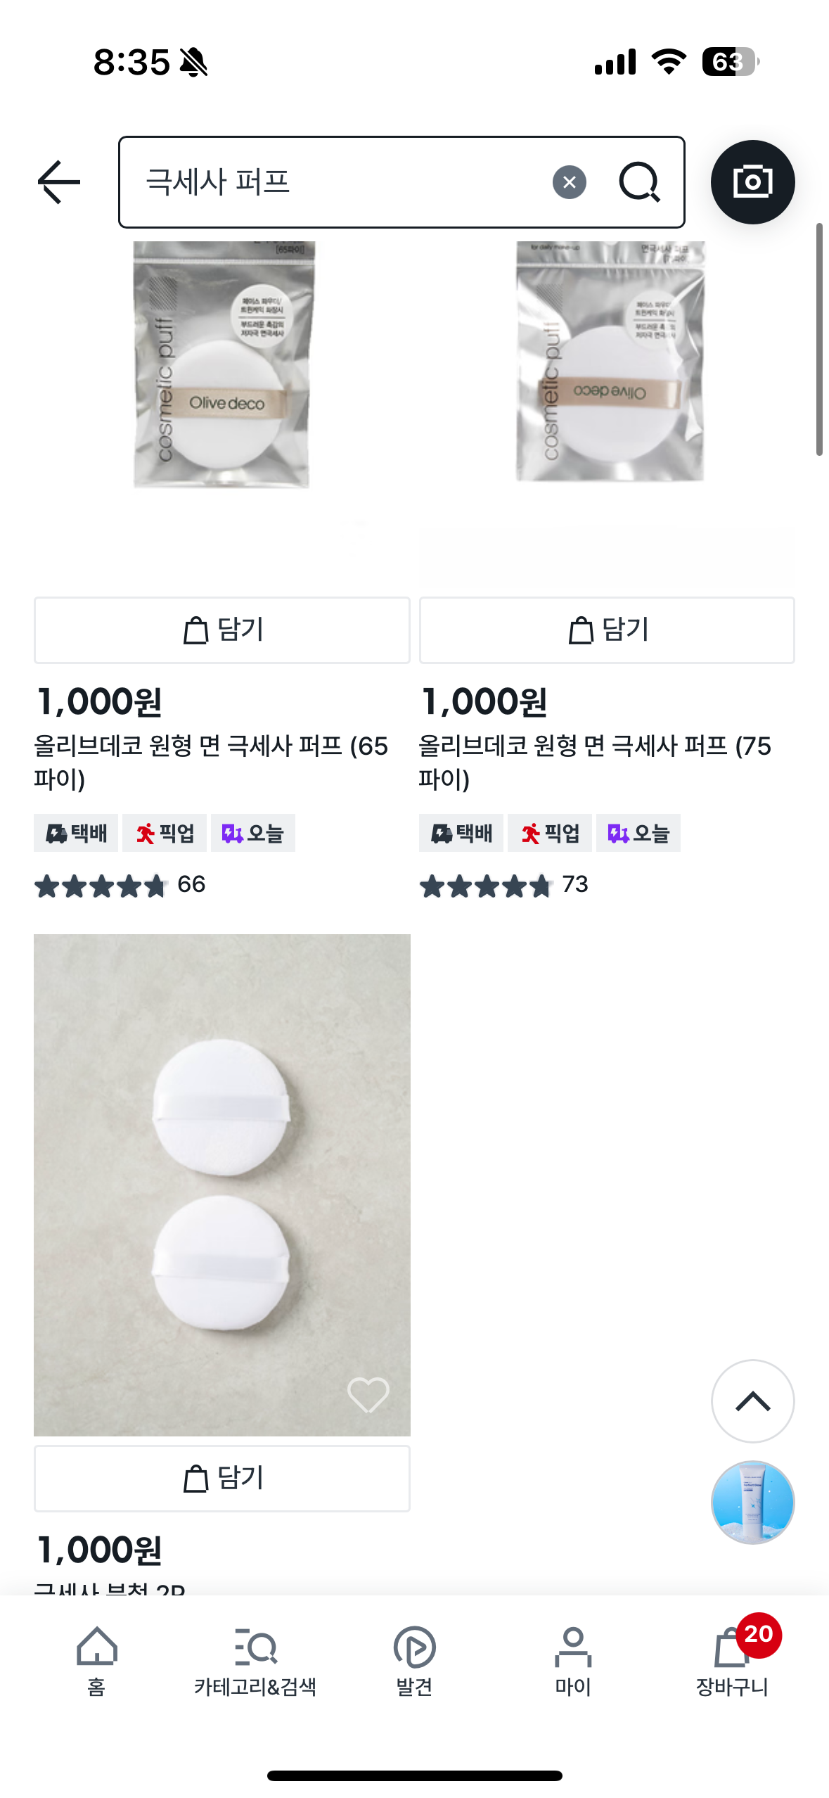Click the page scrollbar on the right edge

[819, 339]
